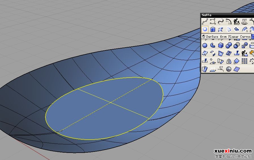Select the Polyline tool with connected points

[205, 22]
